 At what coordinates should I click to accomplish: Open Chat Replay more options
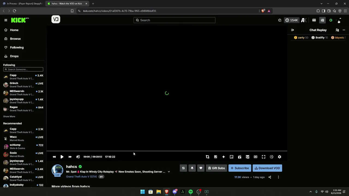[x=344, y=30]
